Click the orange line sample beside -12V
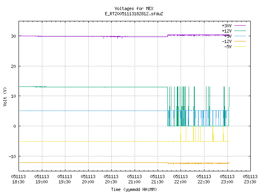The image size is (258, 193). 240,41
